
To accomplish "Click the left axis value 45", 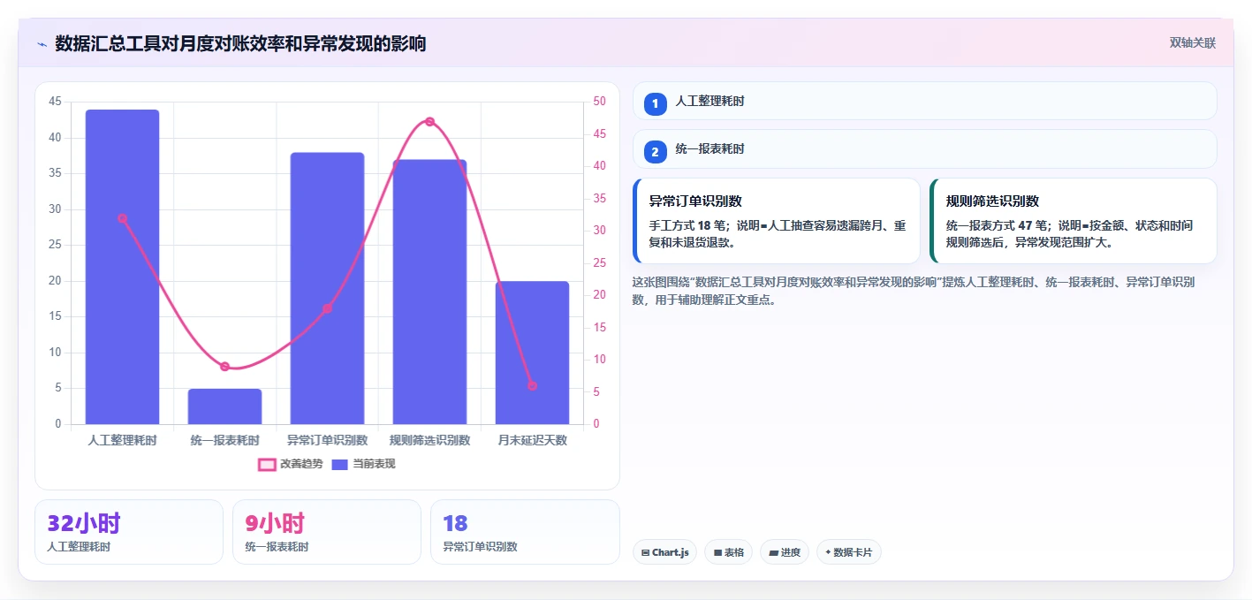I will point(56,102).
